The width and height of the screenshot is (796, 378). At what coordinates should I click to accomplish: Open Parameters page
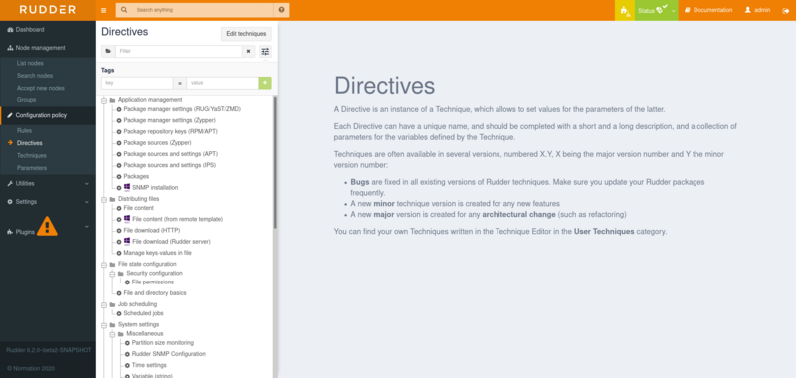click(32, 168)
